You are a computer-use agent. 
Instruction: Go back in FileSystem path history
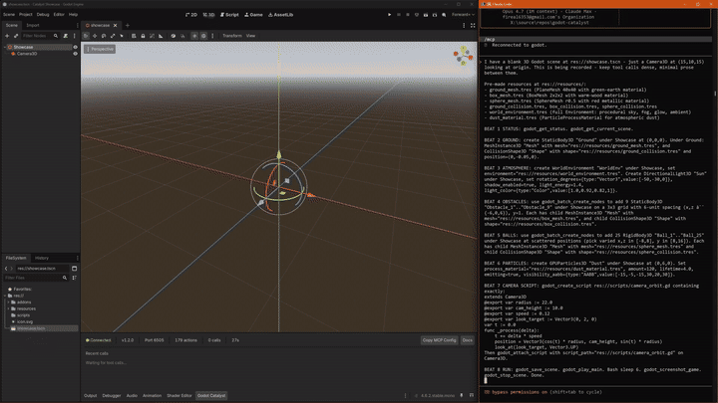point(6,269)
